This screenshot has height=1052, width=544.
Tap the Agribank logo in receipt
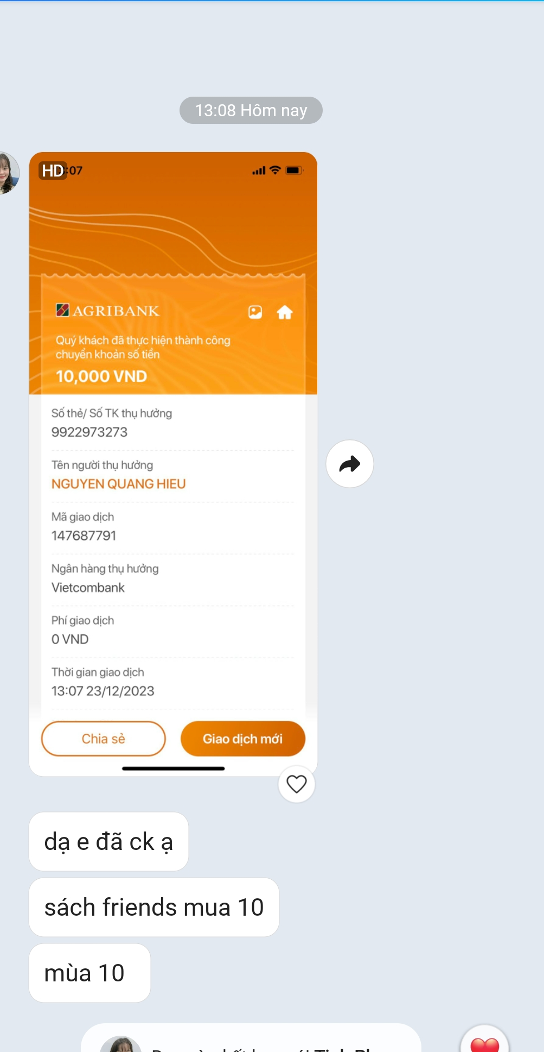(108, 311)
